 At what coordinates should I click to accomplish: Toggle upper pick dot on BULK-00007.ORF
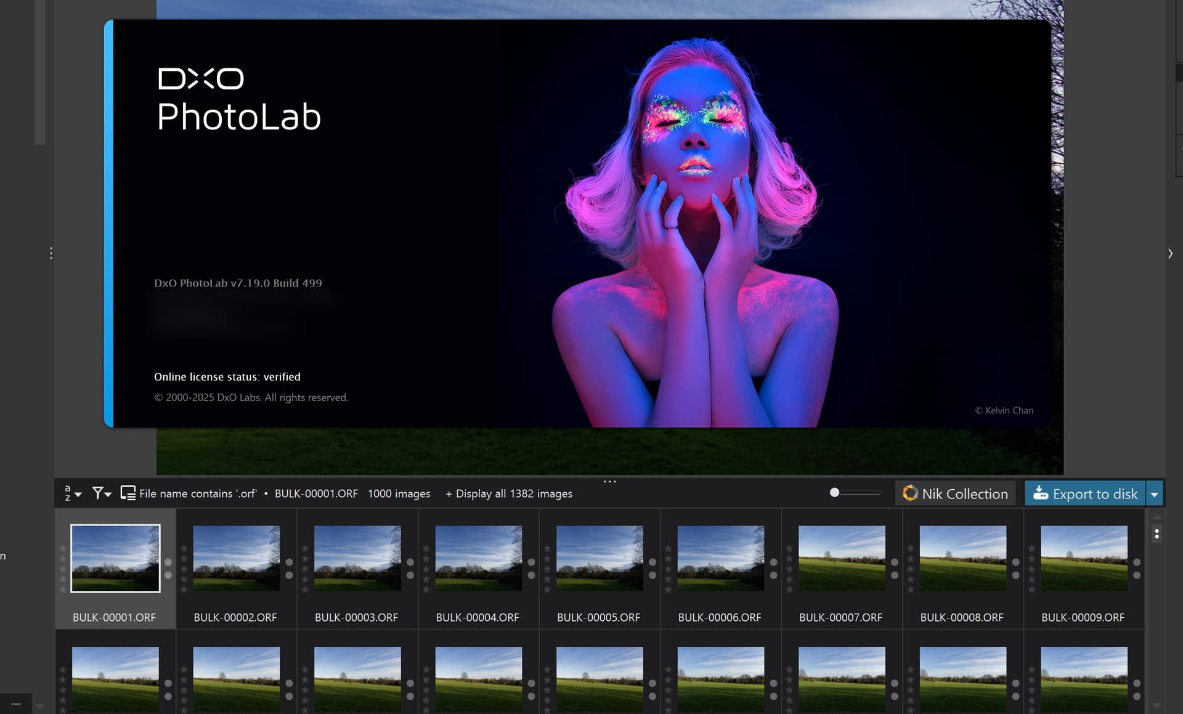click(x=895, y=562)
